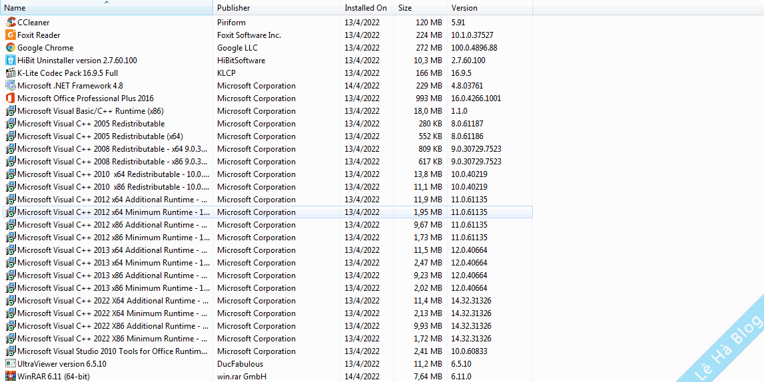The height and width of the screenshot is (382, 764).
Task: Click the Visual Basic/C++ Runtime (x86) icon
Action: [x=10, y=111]
